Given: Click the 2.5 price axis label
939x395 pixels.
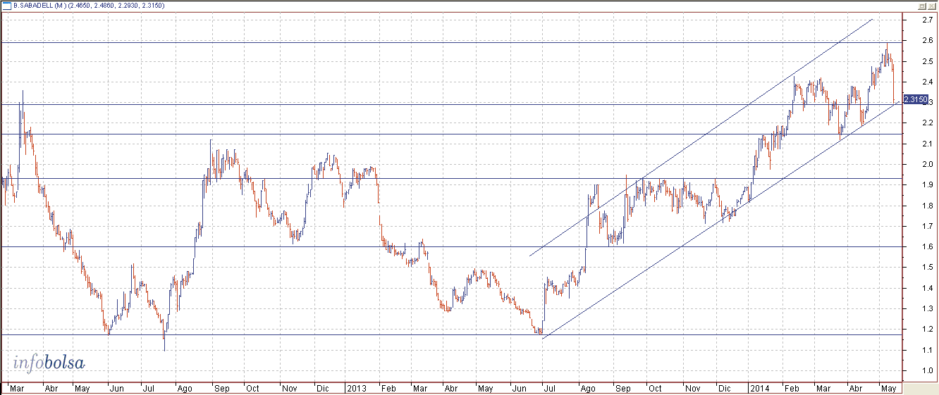Looking at the screenshot, I should [928, 61].
